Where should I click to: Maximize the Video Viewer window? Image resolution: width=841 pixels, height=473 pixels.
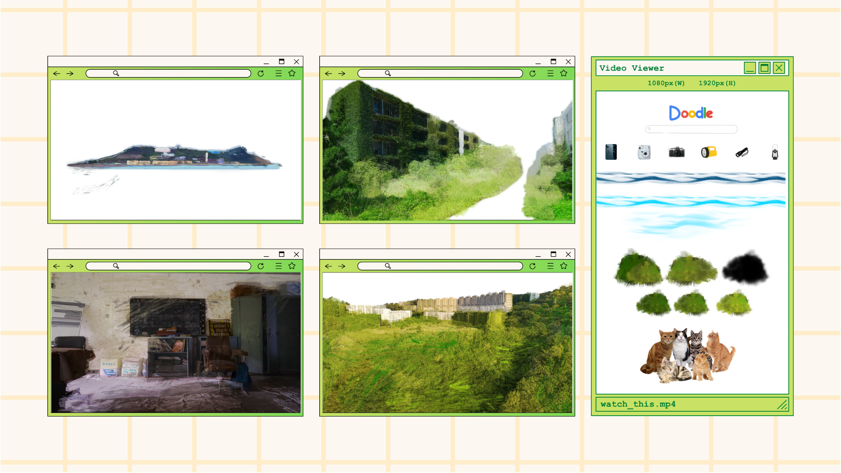tap(764, 68)
